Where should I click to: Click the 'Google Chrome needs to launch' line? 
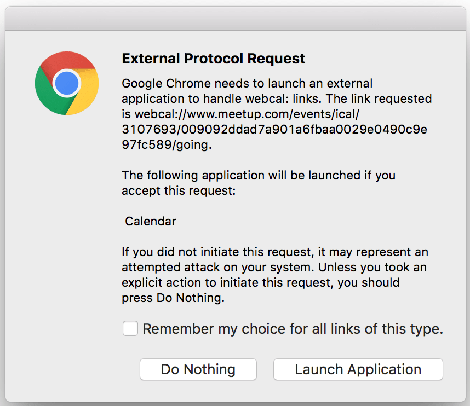tap(247, 84)
